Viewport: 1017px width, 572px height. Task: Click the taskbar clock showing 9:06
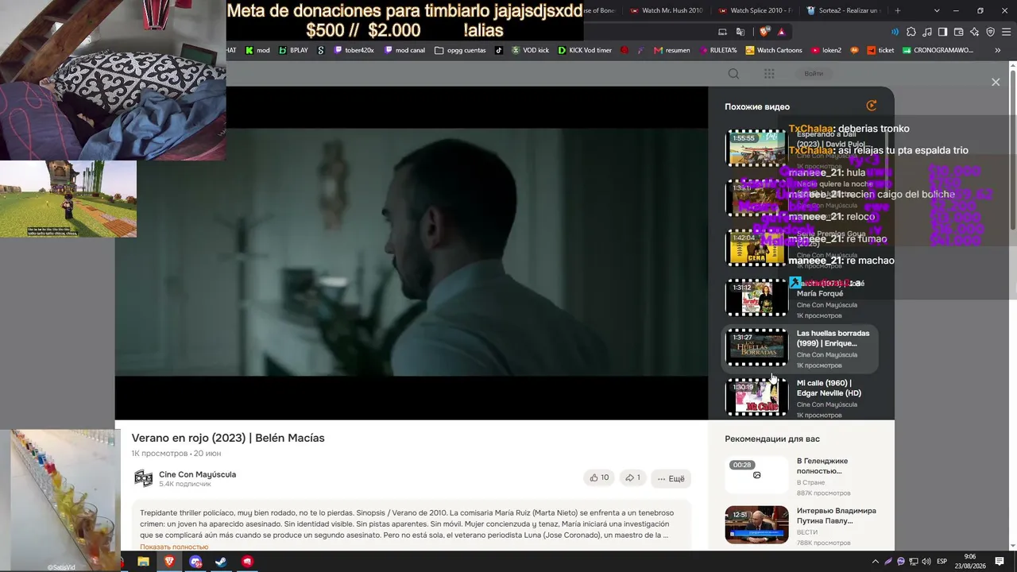969,562
